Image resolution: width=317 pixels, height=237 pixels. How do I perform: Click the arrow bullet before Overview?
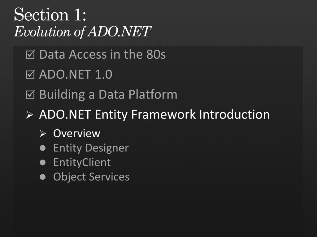[x=43, y=133]
